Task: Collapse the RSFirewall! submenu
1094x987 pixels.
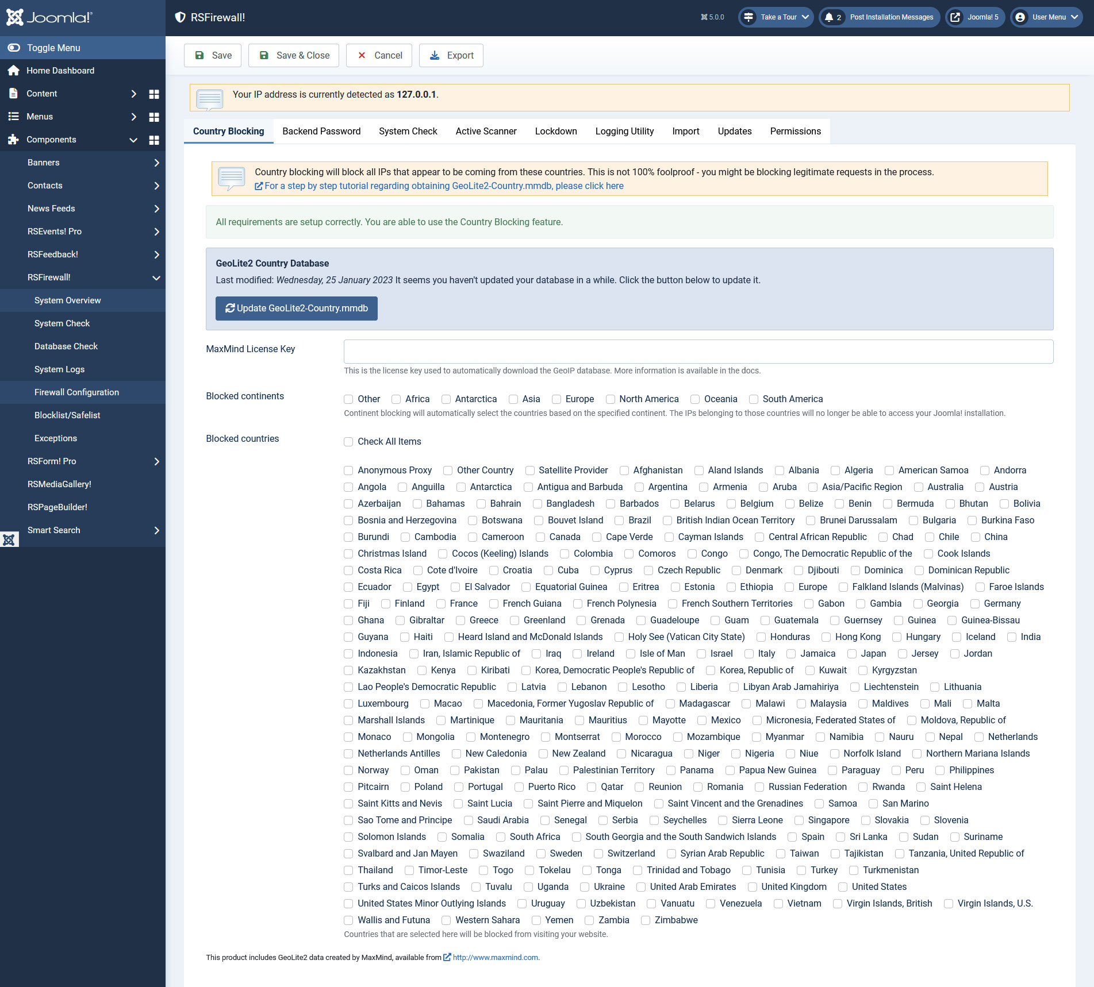Action: [156, 277]
